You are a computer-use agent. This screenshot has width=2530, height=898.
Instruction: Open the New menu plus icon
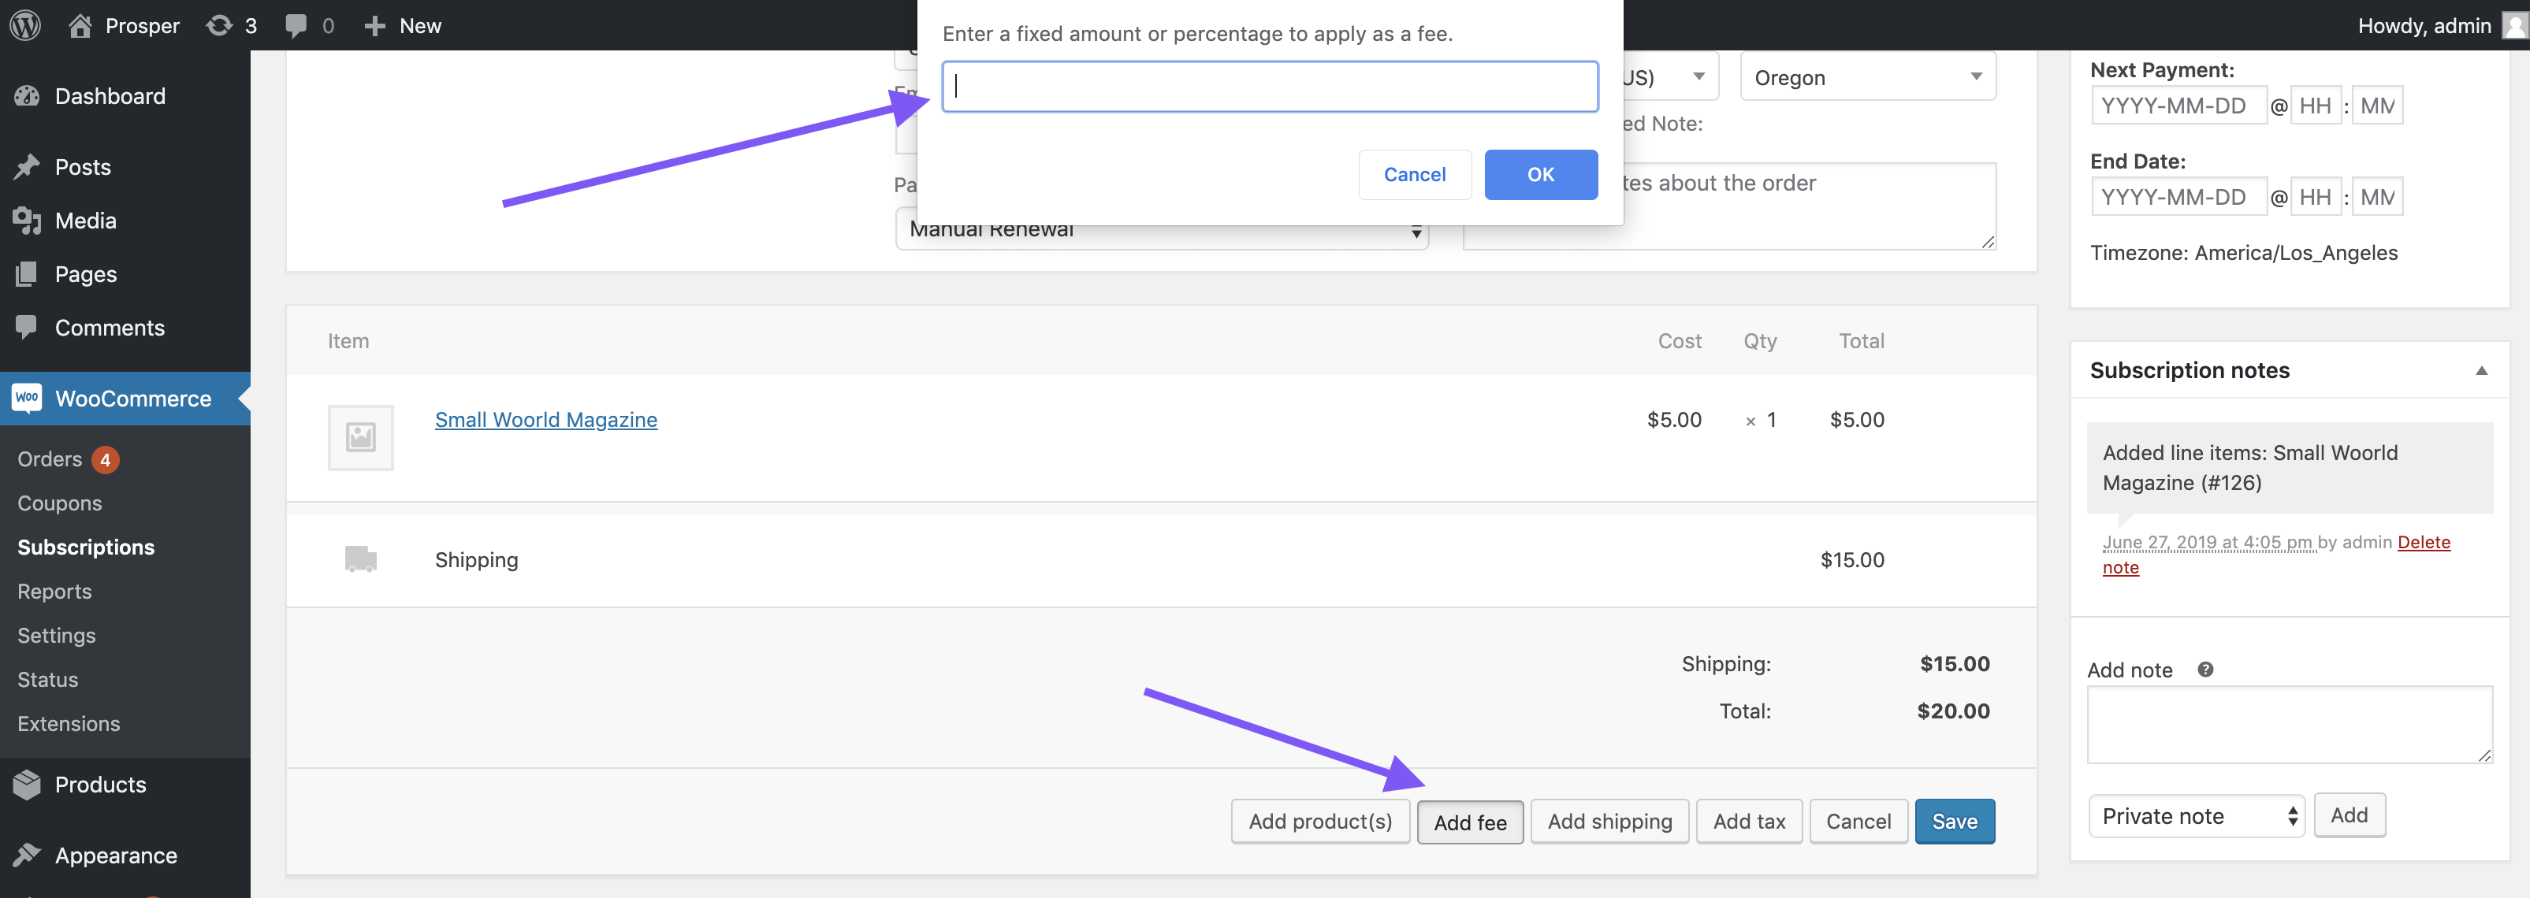coord(375,24)
